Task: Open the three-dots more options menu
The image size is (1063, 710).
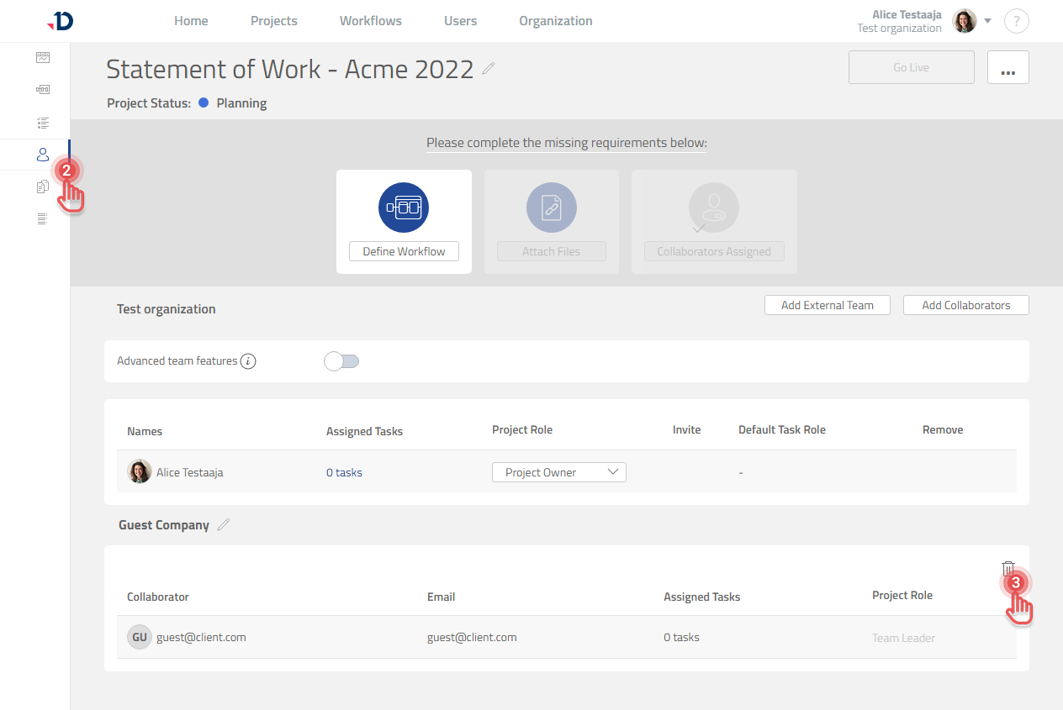Action: [1007, 68]
